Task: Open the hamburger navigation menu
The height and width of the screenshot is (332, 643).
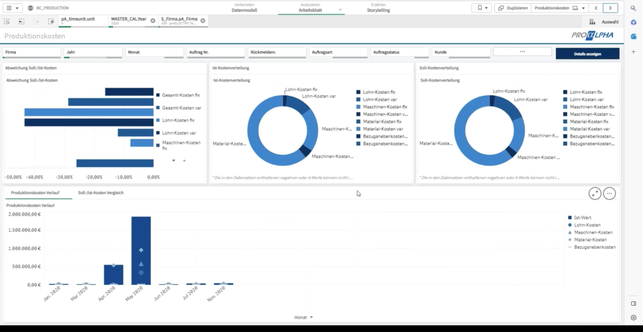Action: pos(12,8)
